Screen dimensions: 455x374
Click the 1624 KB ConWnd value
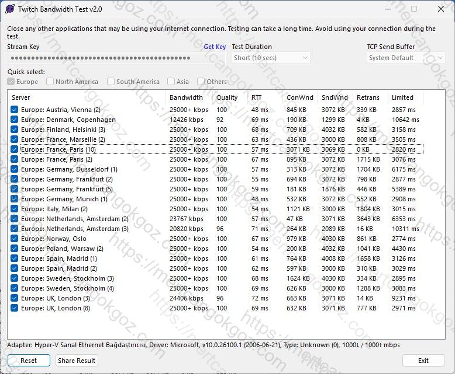click(298, 278)
